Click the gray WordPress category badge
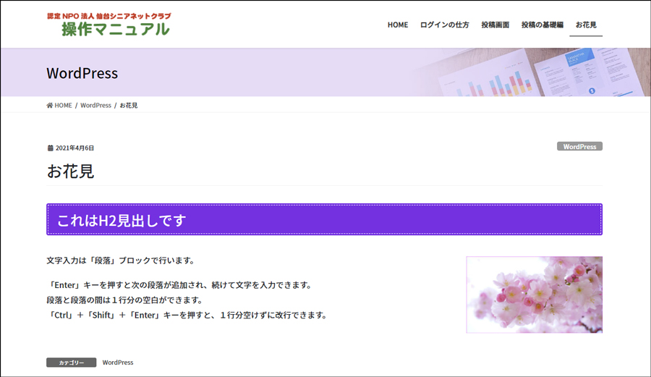The height and width of the screenshot is (377, 651). tap(579, 147)
